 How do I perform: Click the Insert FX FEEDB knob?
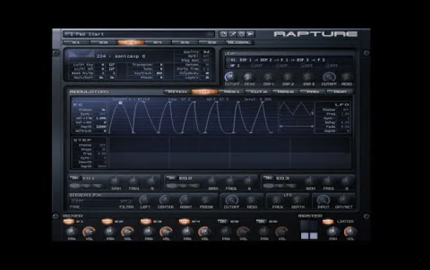tap(206, 200)
